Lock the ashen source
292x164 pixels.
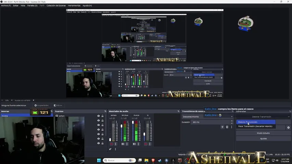[102, 116]
